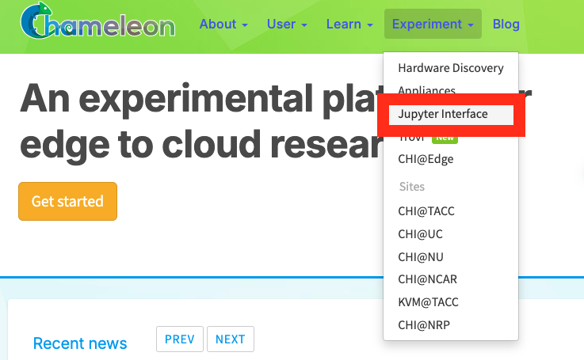
Task: Expand the Learn dropdown menu
Action: click(x=349, y=25)
